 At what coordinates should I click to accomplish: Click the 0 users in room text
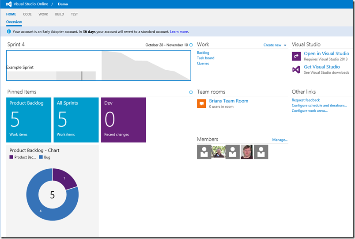[x=221, y=107]
